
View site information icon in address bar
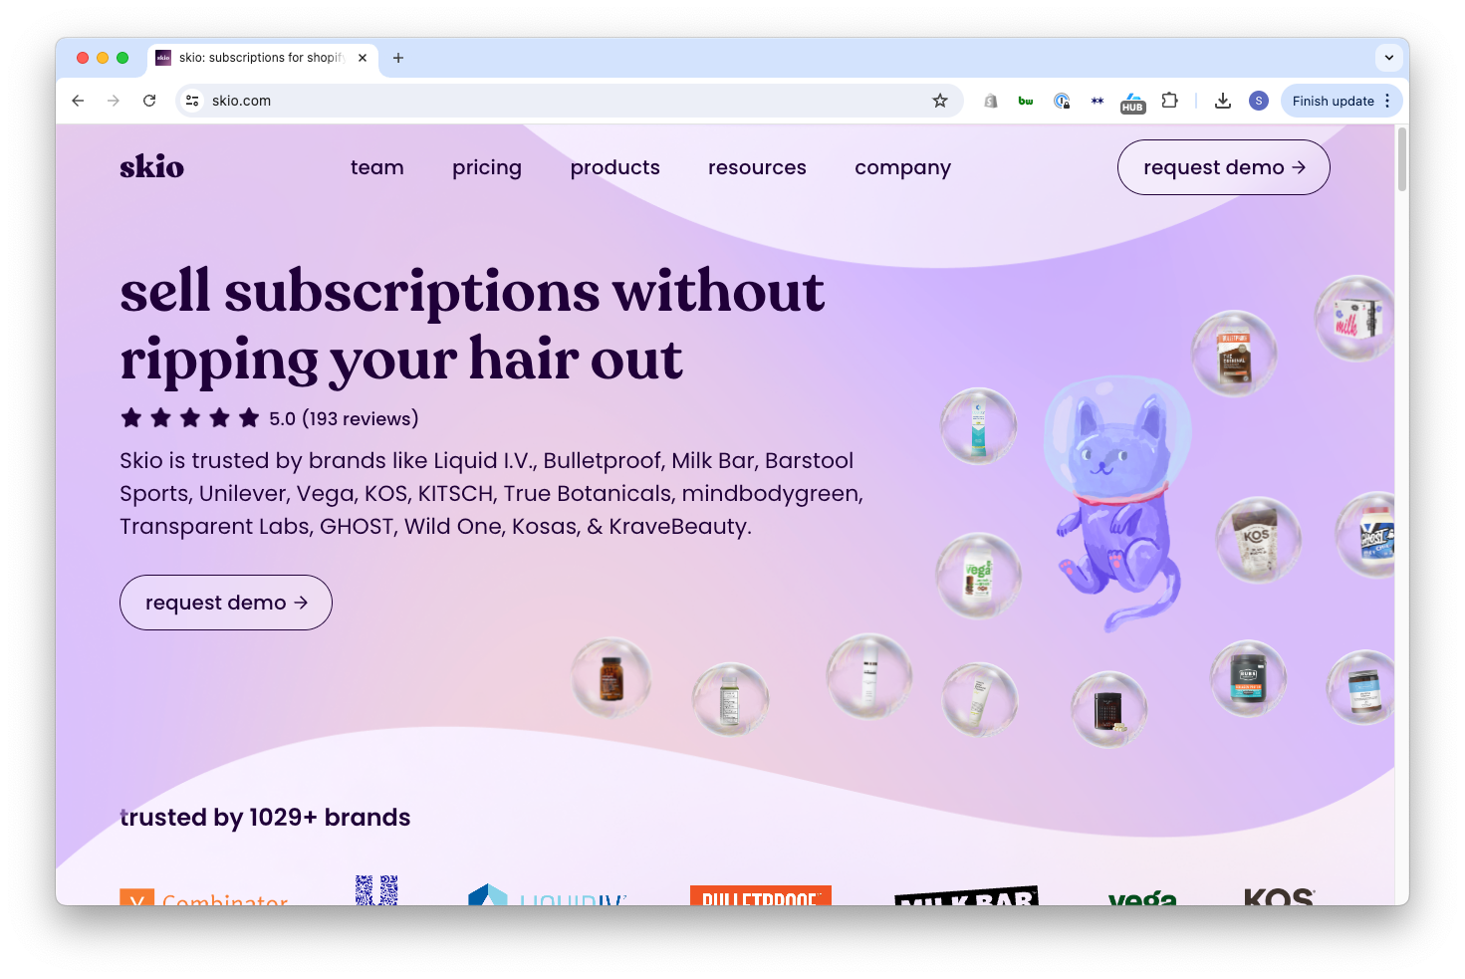click(x=193, y=101)
